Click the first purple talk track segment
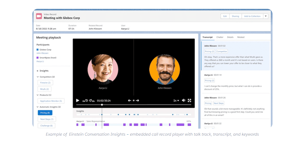The image size is (284, 151). (x=77, y=125)
